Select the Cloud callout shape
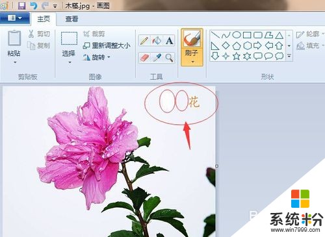325x237 pixels. click(x=279, y=56)
